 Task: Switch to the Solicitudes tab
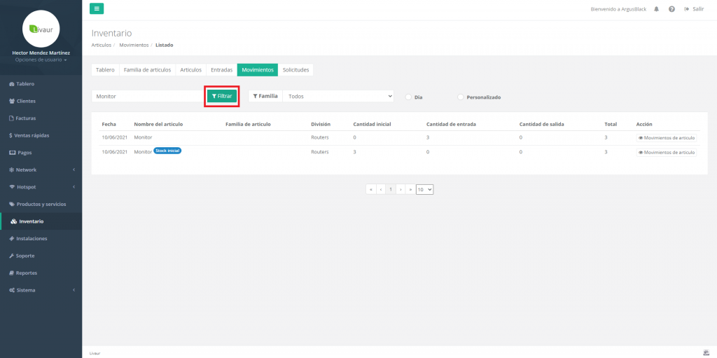pos(295,70)
